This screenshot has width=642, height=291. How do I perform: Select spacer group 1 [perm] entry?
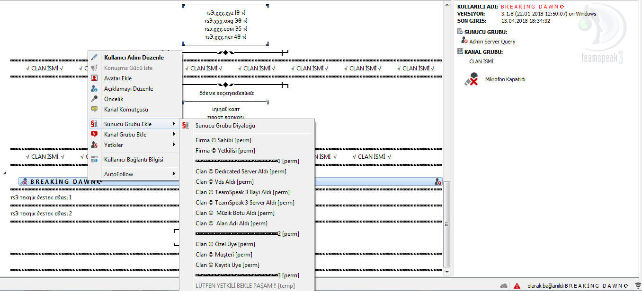click(x=247, y=161)
